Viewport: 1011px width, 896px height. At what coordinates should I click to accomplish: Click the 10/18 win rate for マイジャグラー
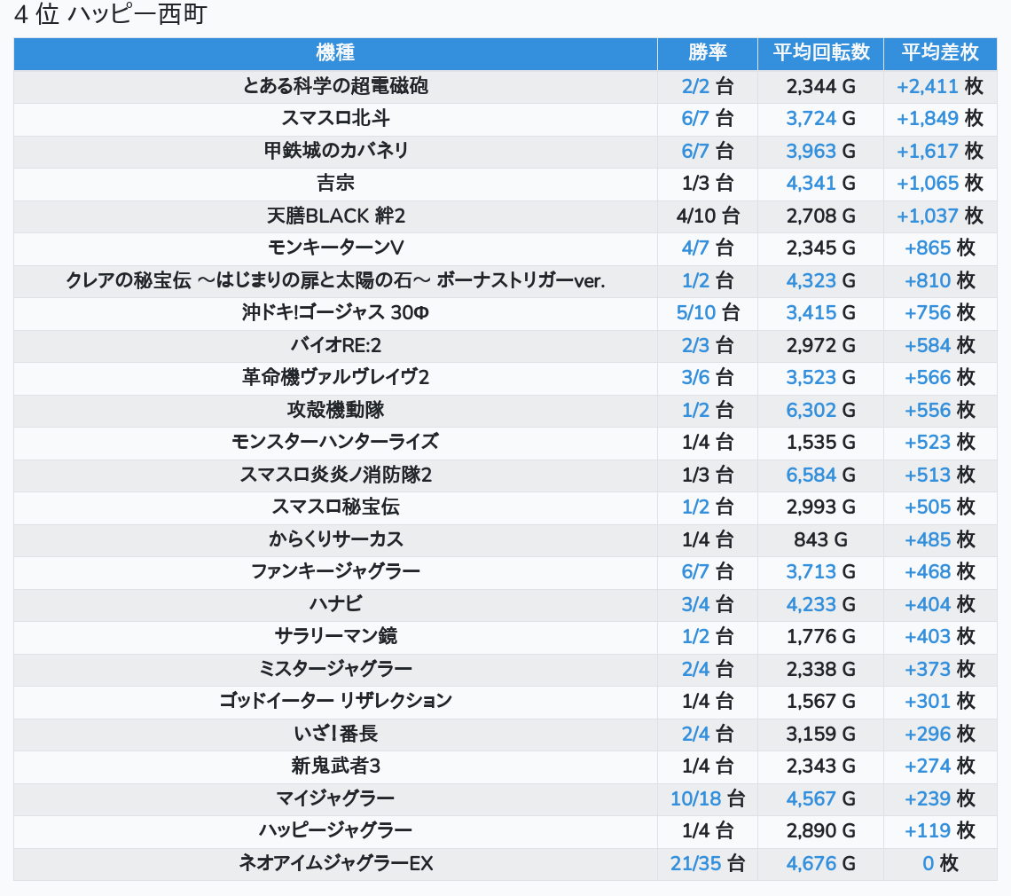tap(695, 798)
